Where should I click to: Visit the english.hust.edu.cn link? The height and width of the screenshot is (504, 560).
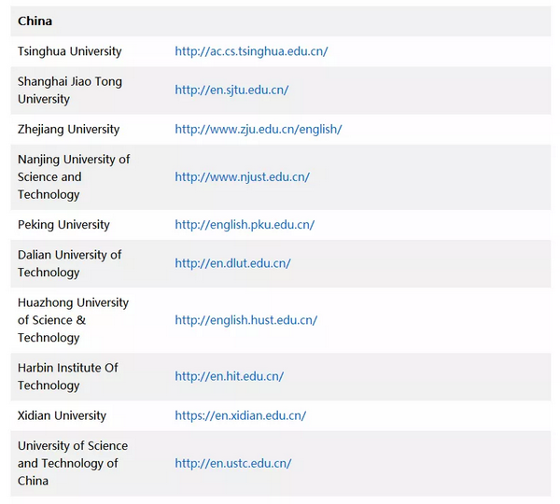[x=245, y=320]
